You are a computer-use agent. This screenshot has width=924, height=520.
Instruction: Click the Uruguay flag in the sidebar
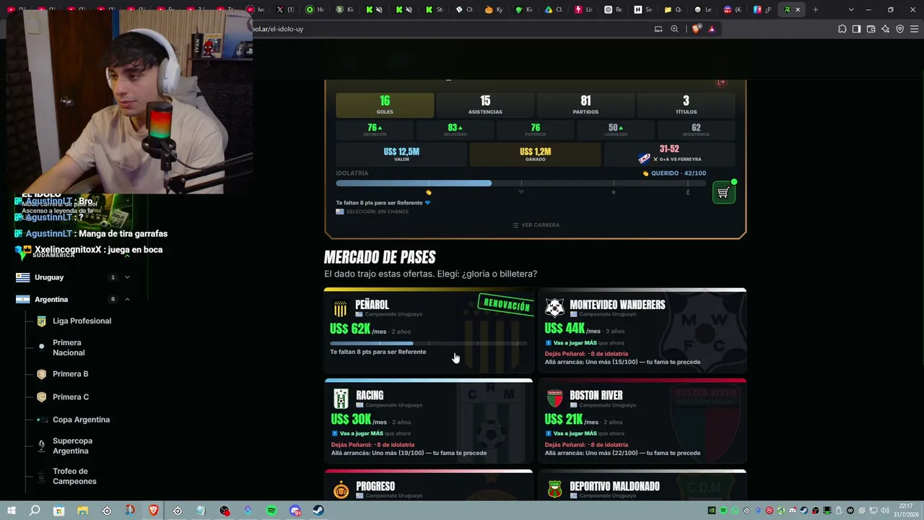(22, 277)
